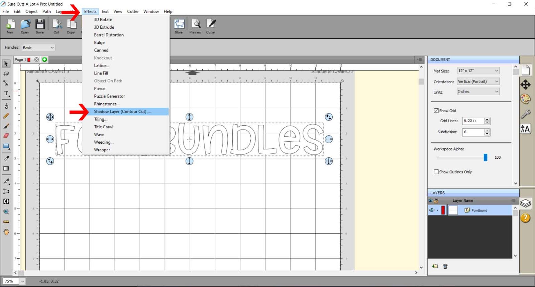Open the Store toolbar icon
Image resolution: width=535 pixels, height=287 pixels.
pos(179,26)
